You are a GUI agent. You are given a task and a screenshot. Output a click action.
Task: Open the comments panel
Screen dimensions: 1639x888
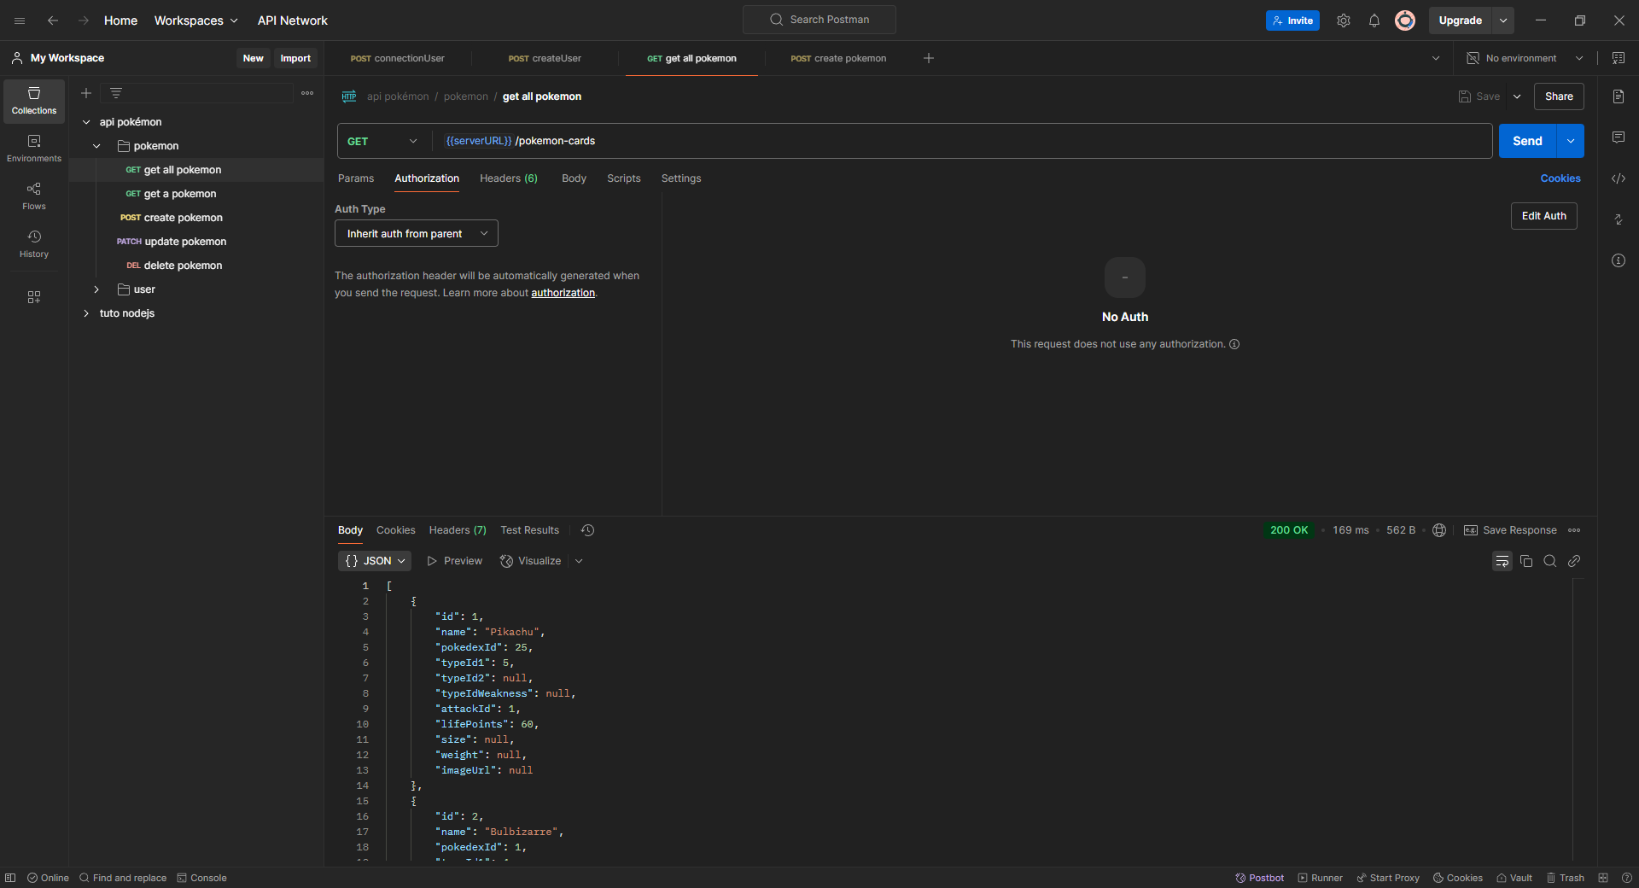click(1619, 137)
